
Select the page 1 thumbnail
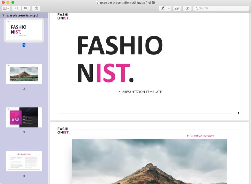[x=24, y=30]
